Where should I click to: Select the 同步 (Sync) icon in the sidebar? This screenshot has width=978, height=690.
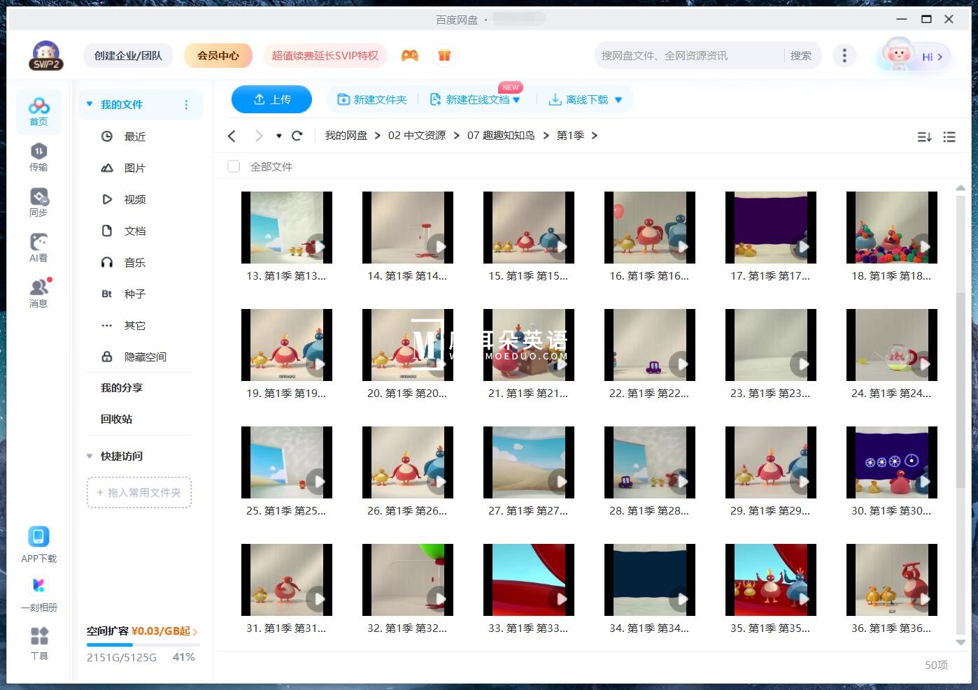[x=38, y=201]
